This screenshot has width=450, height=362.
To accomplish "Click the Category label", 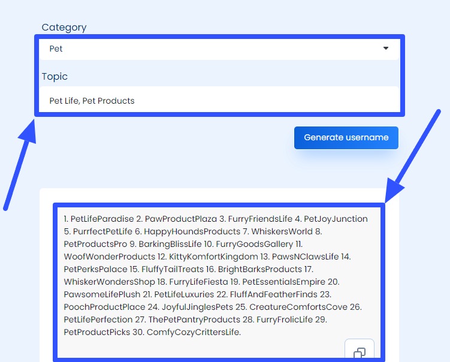I will pyautogui.click(x=64, y=27).
